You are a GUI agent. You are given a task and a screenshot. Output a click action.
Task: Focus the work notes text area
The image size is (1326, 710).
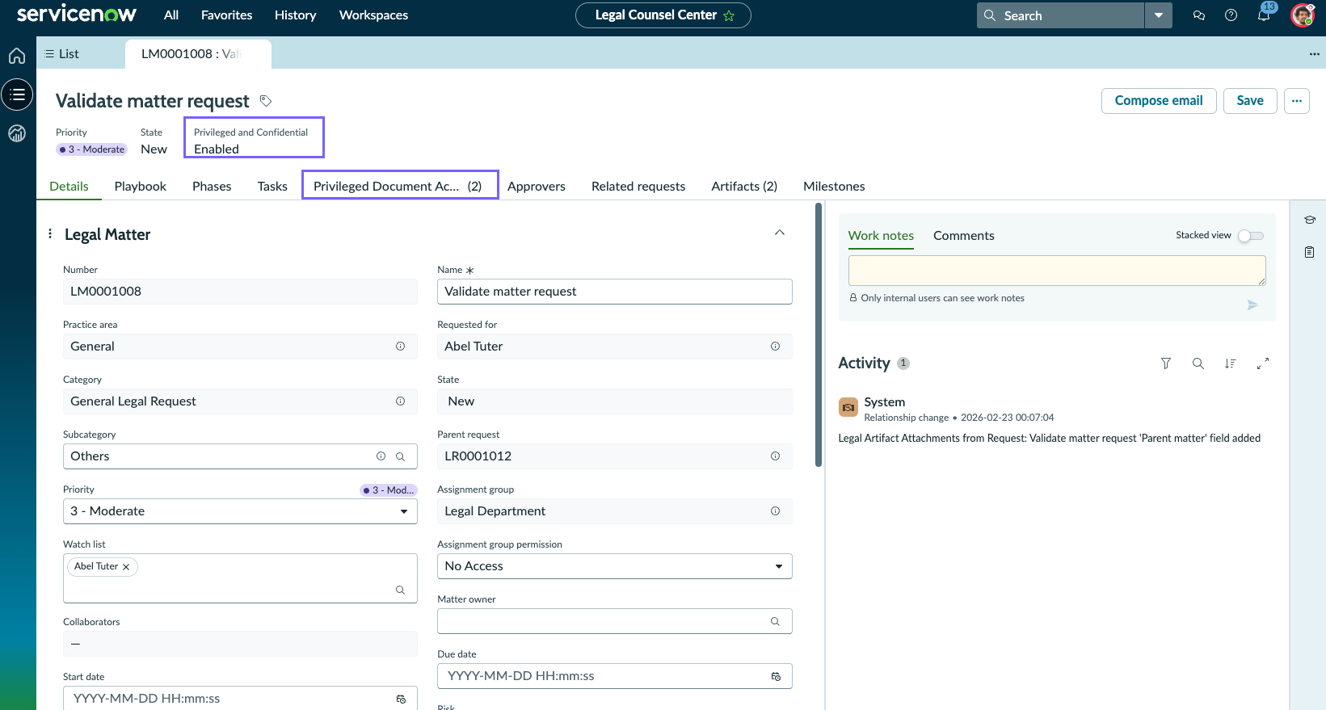(x=1057, y=271)
